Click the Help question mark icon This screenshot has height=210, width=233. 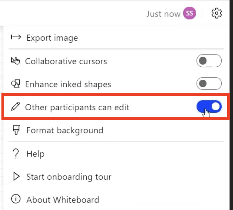(x=16, y=154)
